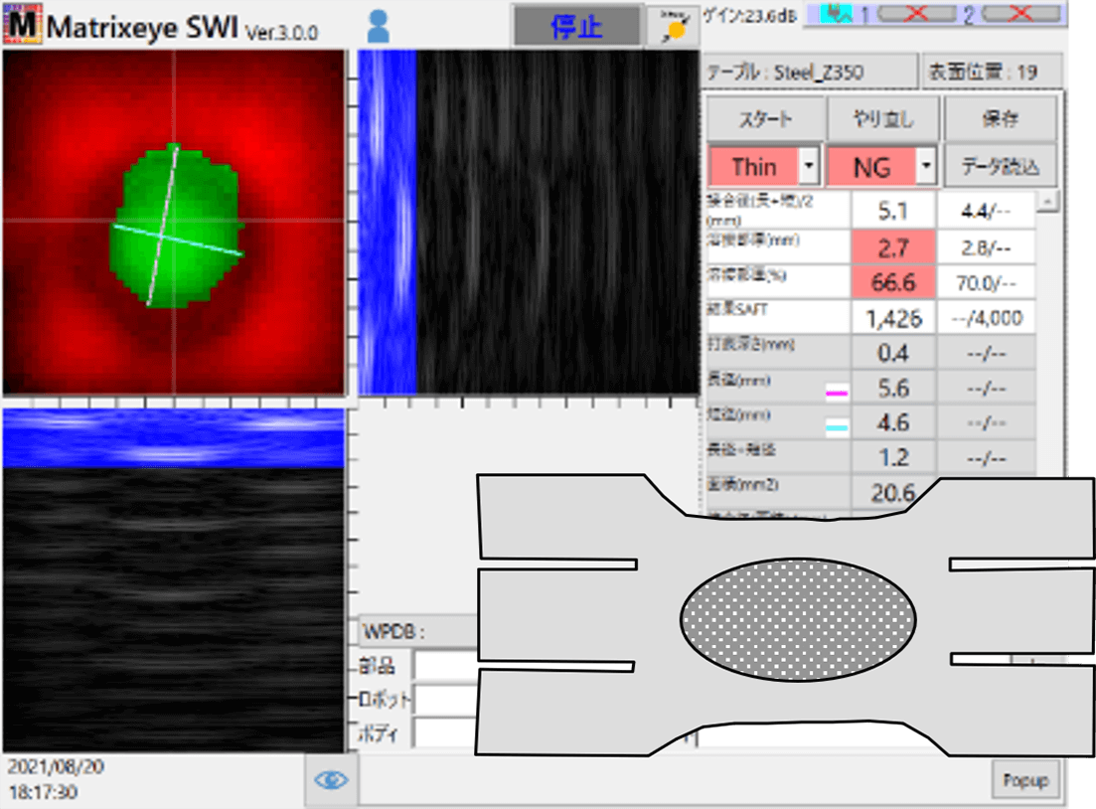The width and height of the screenshot is (1096, 809).
Task: Click the scroll-up arrow of results table
Action: tap(1047, 203)
